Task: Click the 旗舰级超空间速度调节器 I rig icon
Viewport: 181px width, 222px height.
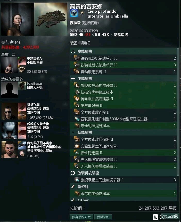Action: pyautogui.click(x=77, y=180)
